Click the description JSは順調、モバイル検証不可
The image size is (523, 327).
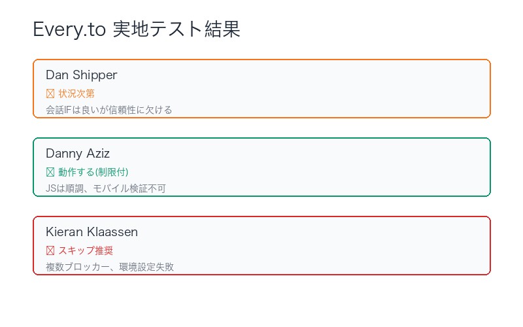pyautogui.click(x=105, y=188)
